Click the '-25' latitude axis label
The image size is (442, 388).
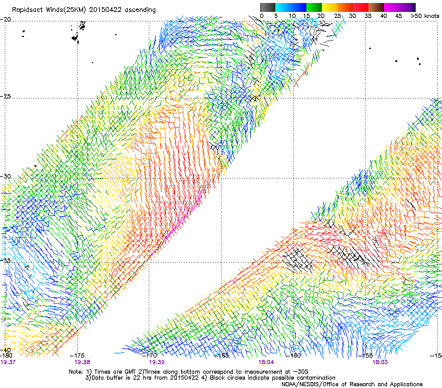click(x=5, y=97)
